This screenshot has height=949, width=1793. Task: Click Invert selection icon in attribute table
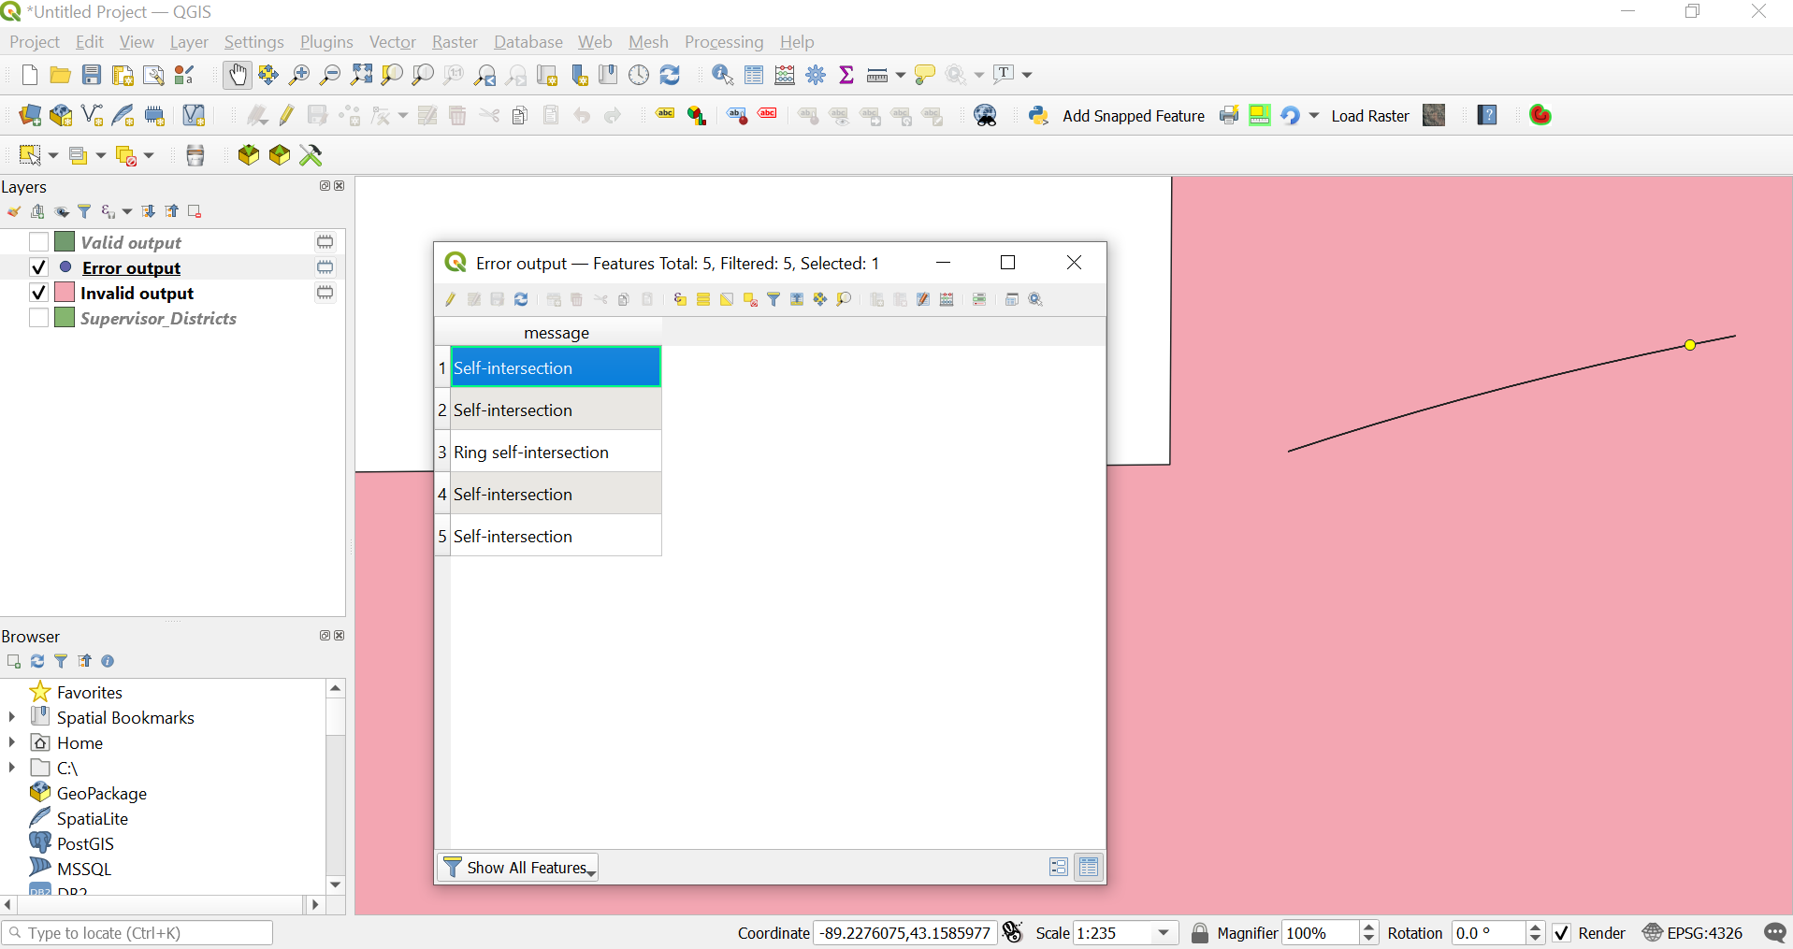(726, 299)
